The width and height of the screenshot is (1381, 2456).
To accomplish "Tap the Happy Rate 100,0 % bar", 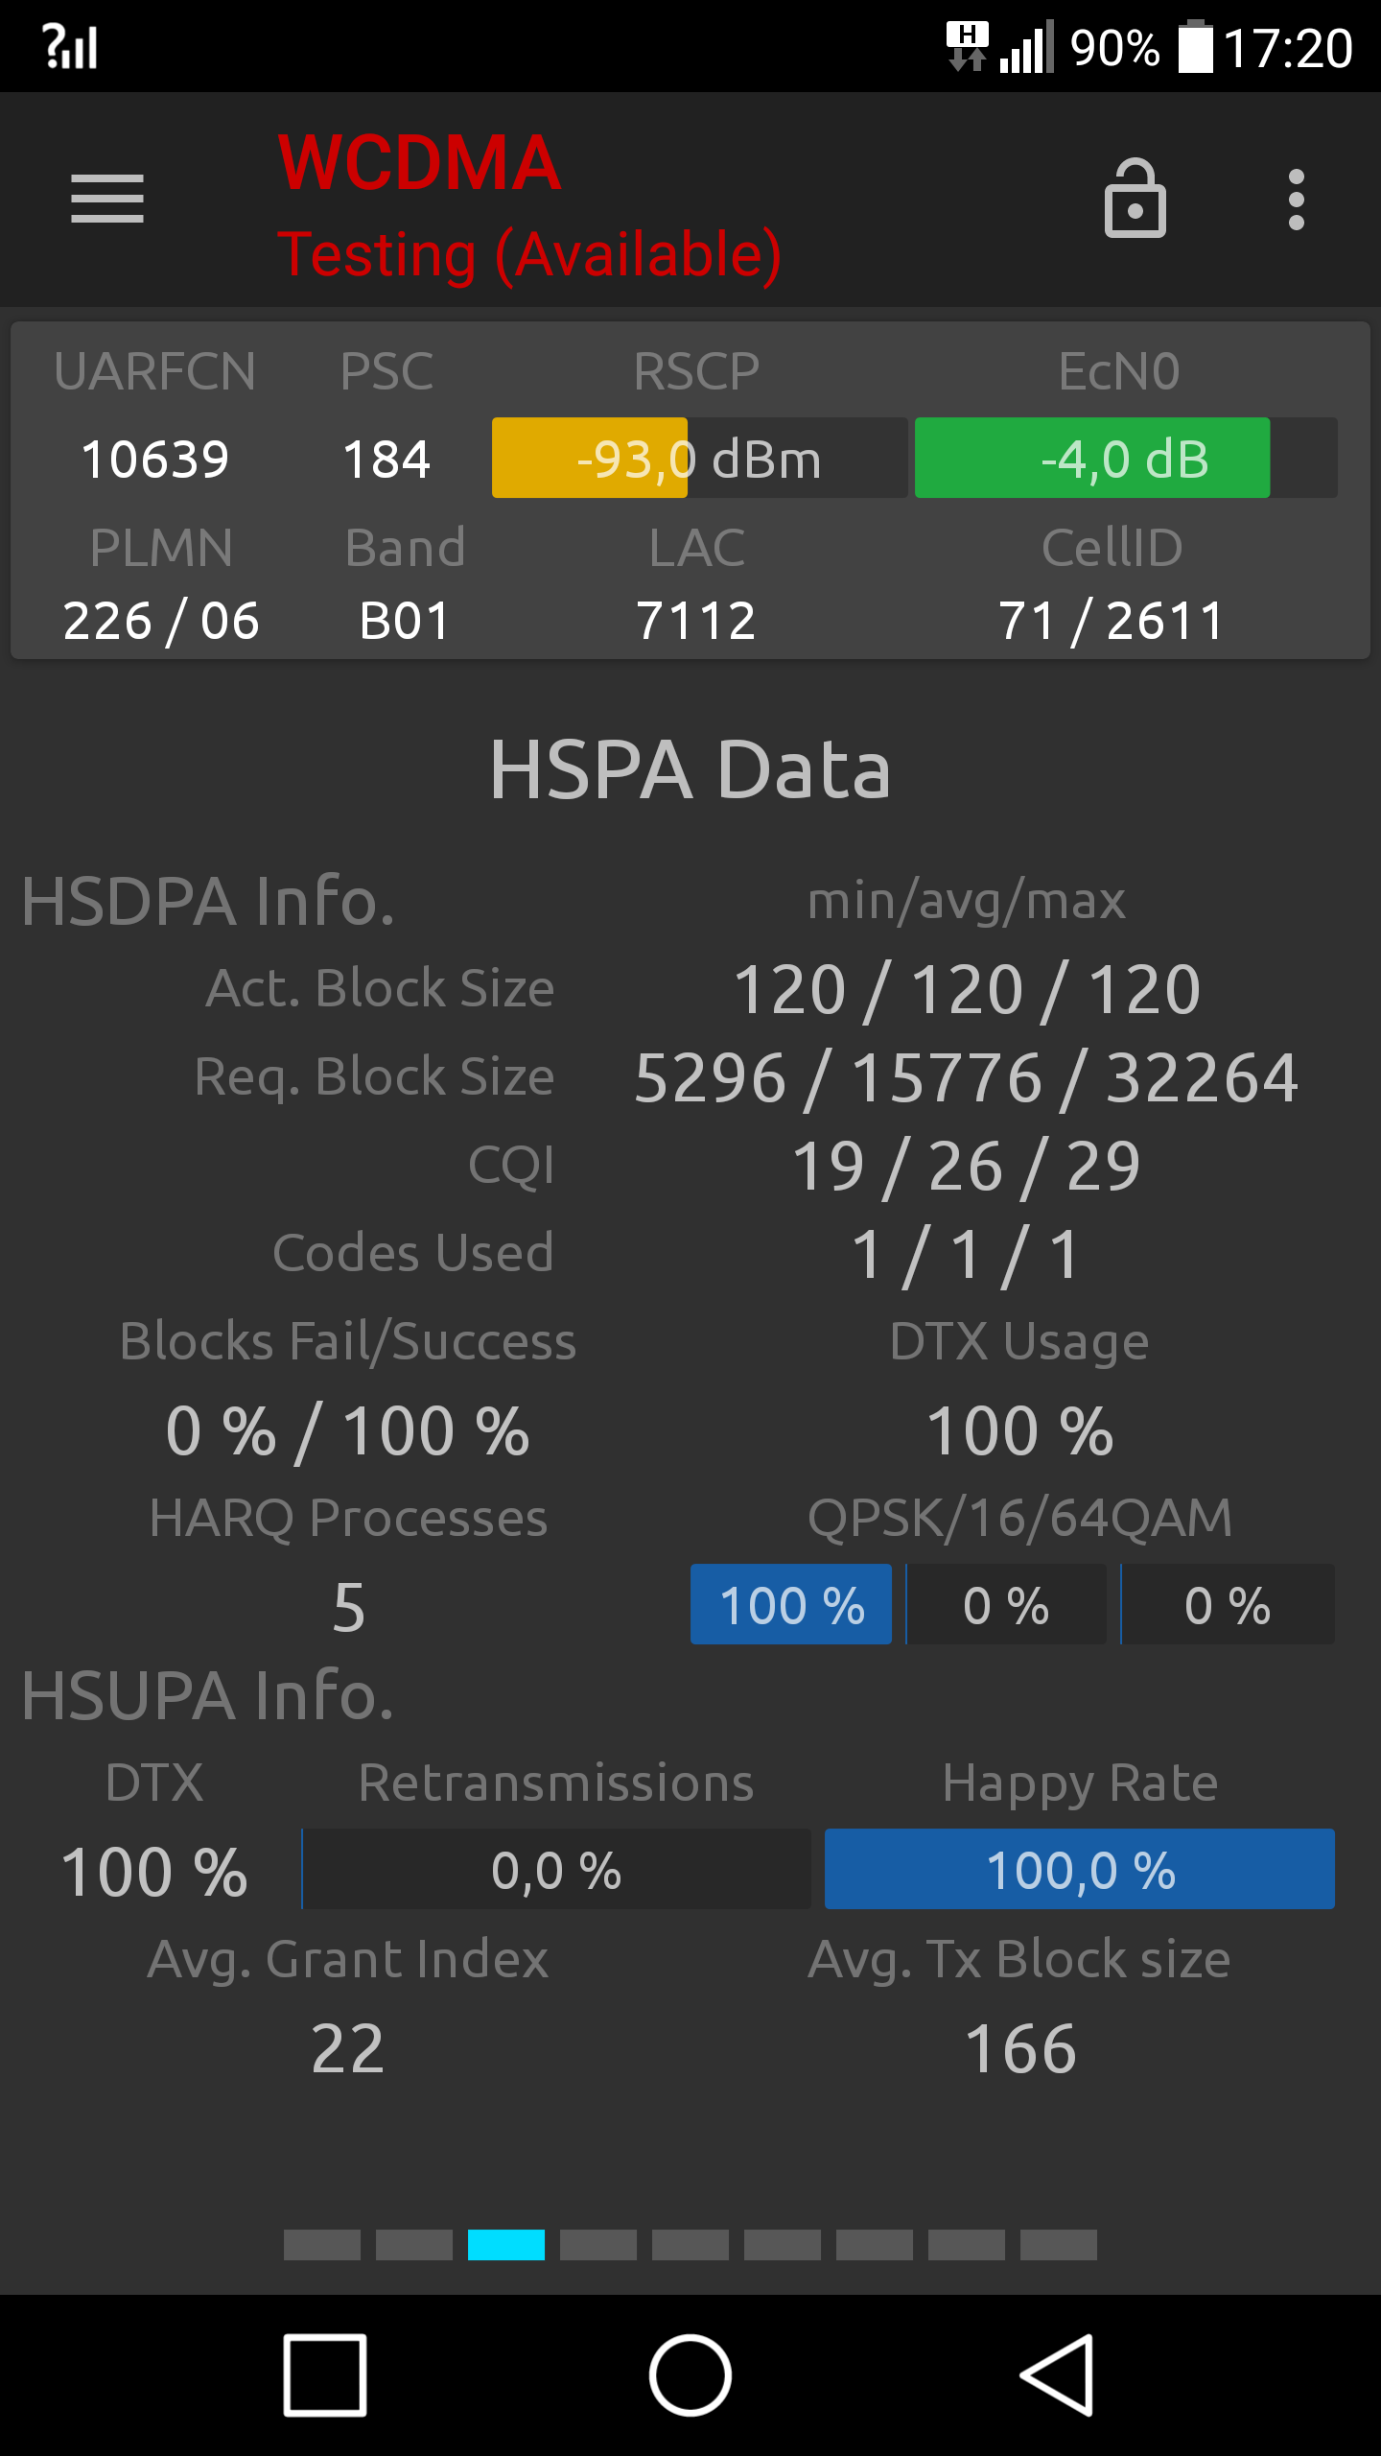I will (x=1080, y=1869).
